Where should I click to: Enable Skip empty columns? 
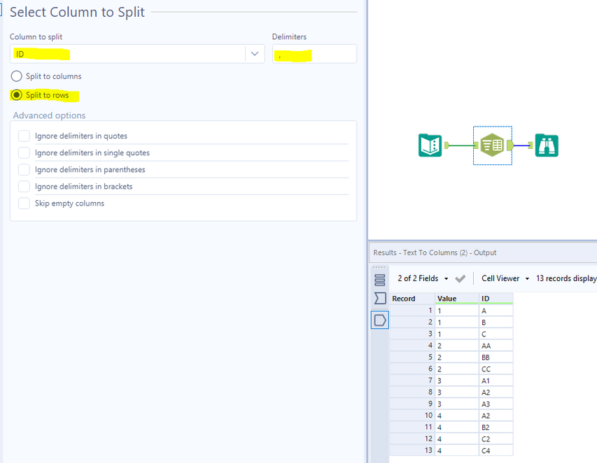tap(24, 203)
